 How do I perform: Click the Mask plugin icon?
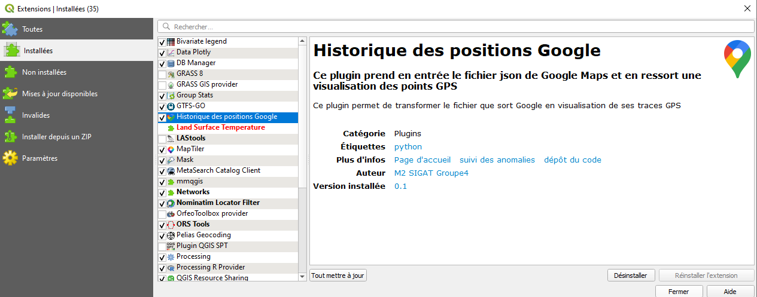(x=171, y=160)
